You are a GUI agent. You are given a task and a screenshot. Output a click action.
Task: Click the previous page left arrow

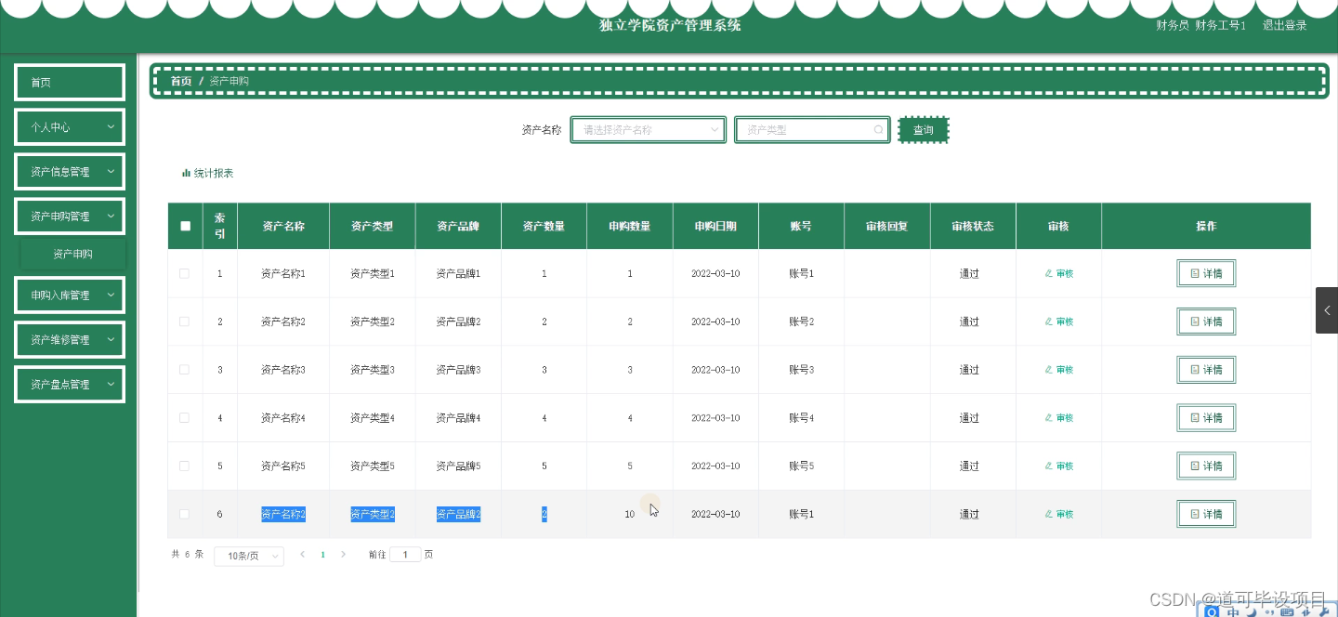[302, 554]
